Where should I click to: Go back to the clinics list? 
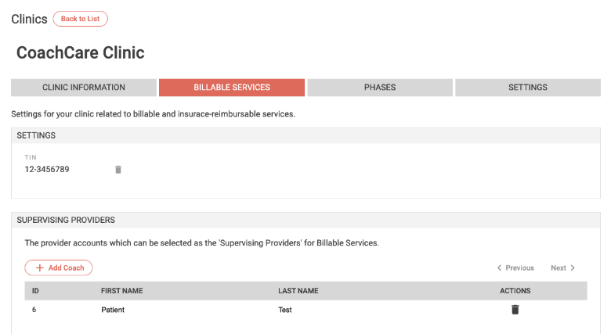pos(80,19)
